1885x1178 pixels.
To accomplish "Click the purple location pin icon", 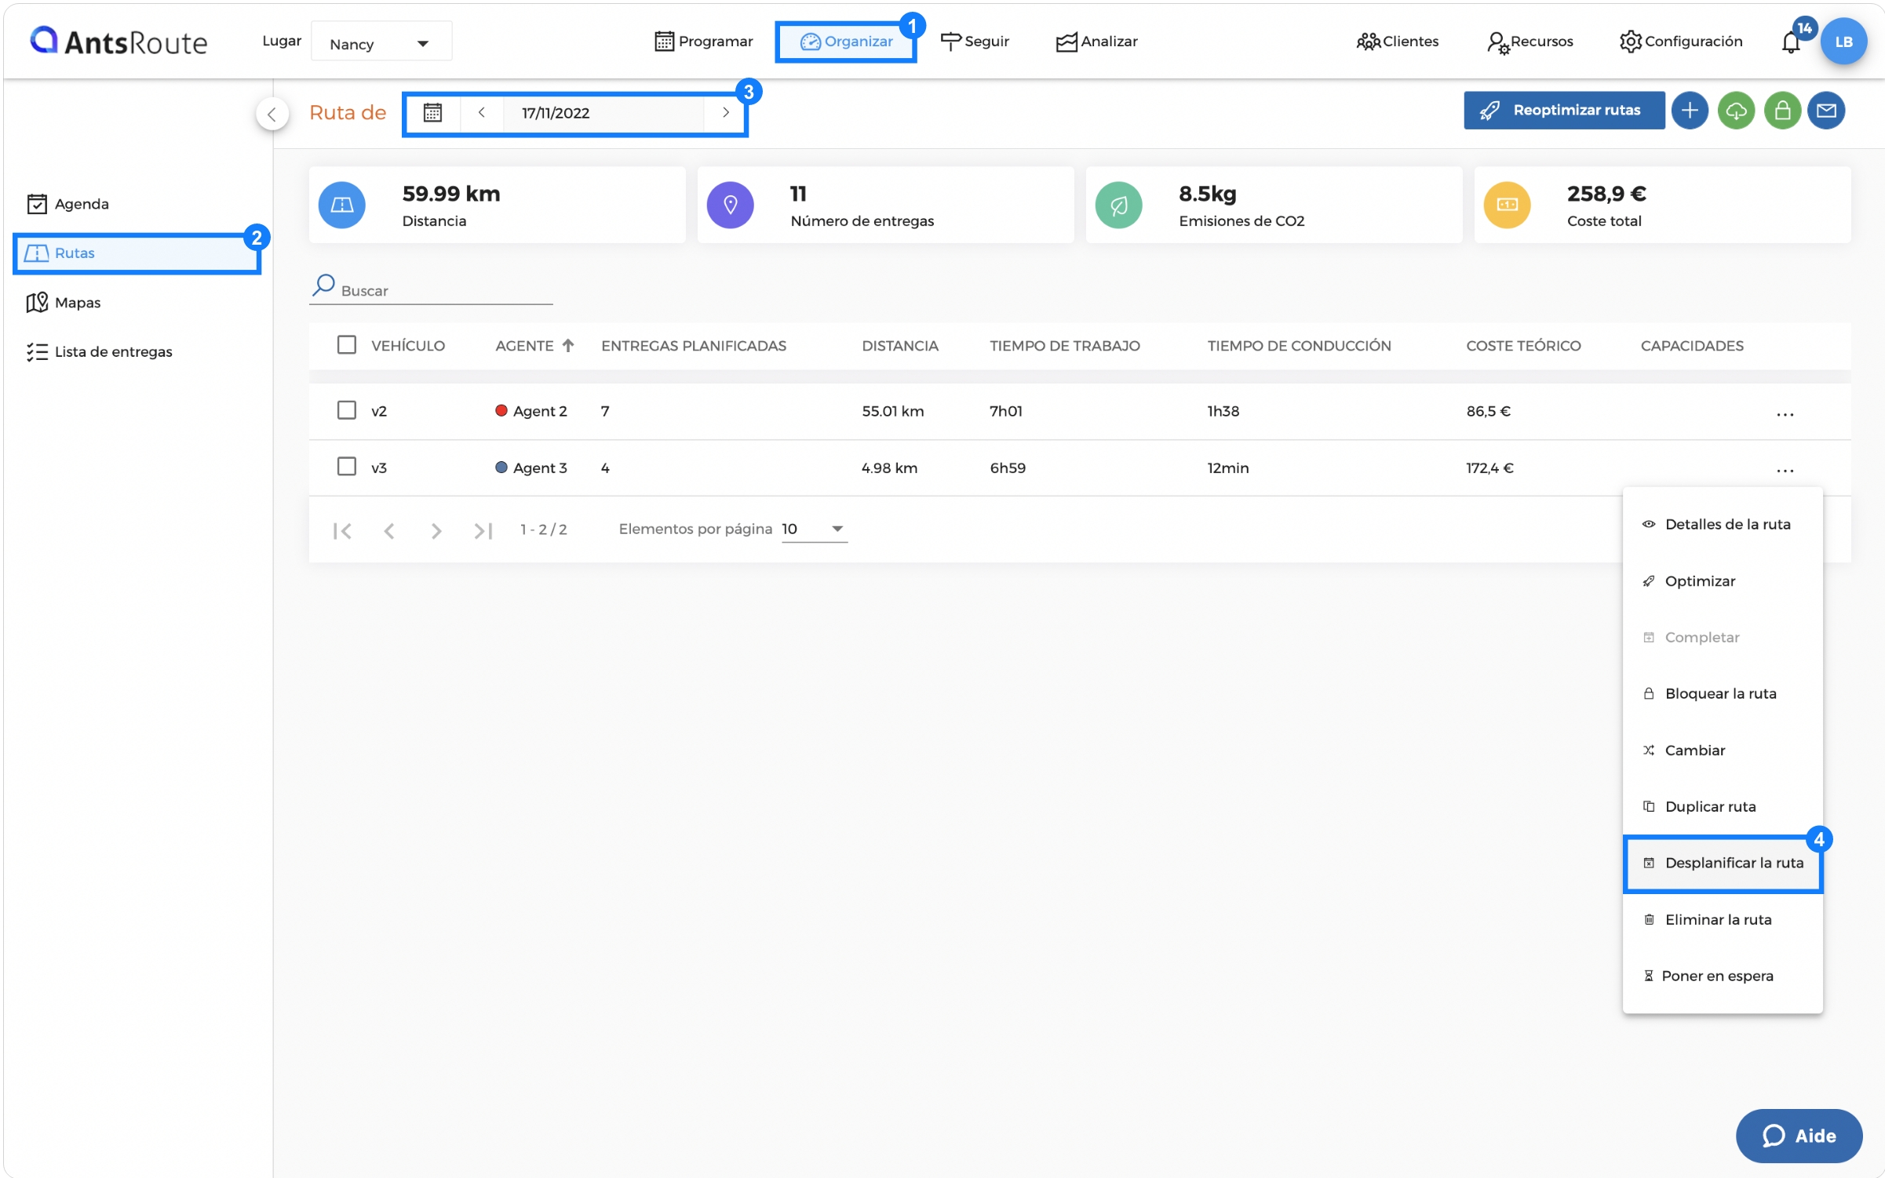I will pyautogui.click(x=730, y=205).
